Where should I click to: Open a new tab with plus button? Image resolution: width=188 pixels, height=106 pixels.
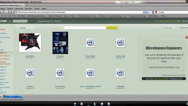[x=27, y=5]
